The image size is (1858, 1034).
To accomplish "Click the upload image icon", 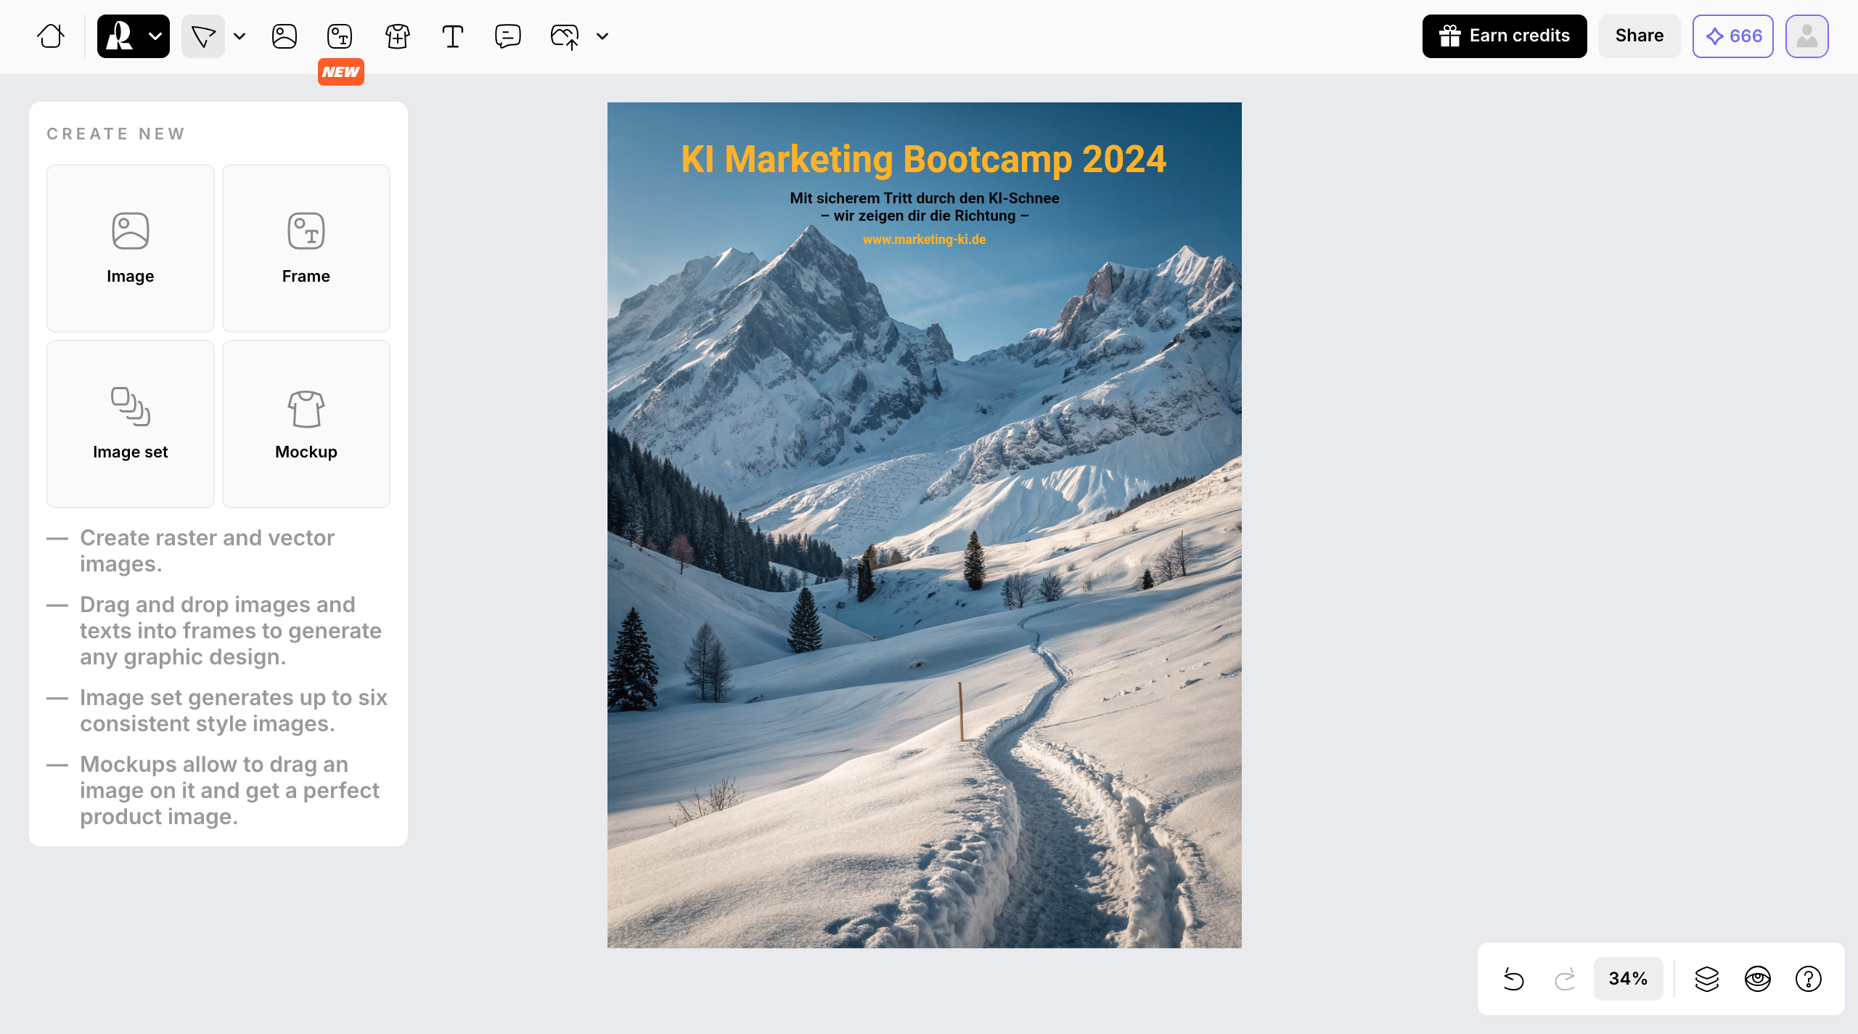I will (x=565, y=36).
